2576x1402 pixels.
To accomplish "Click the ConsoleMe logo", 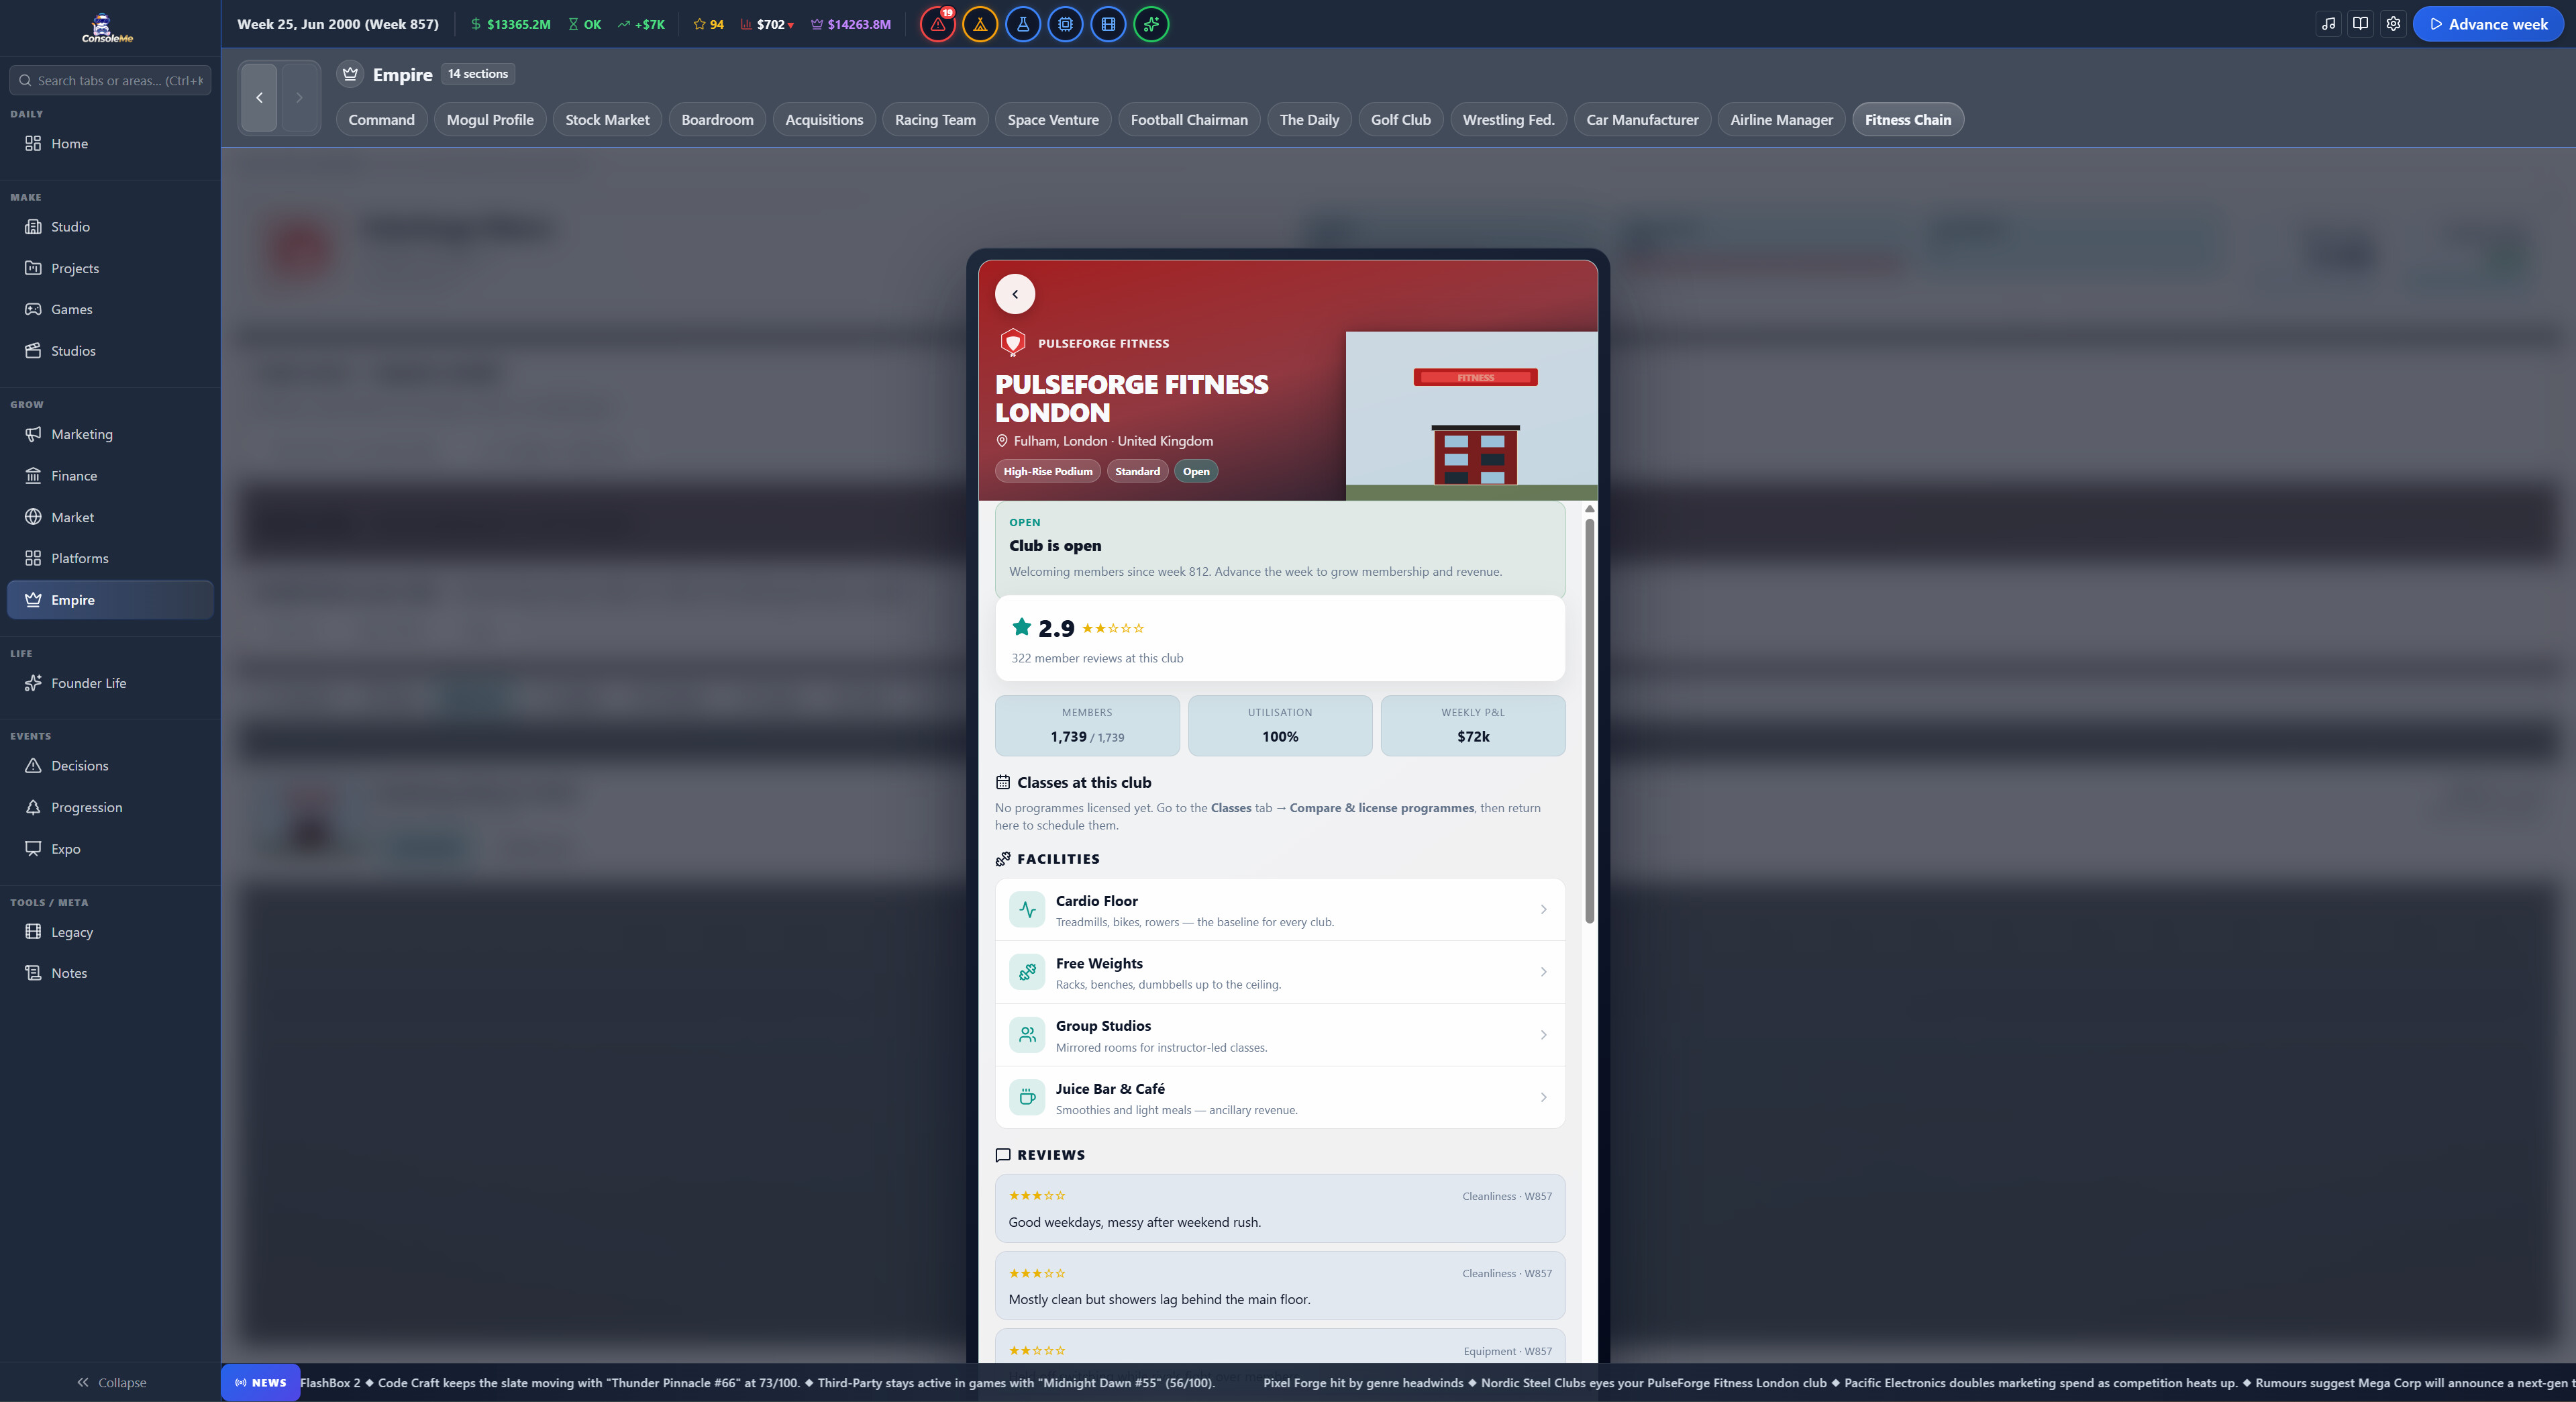I will pyautogui.click(x=107, y=28).
